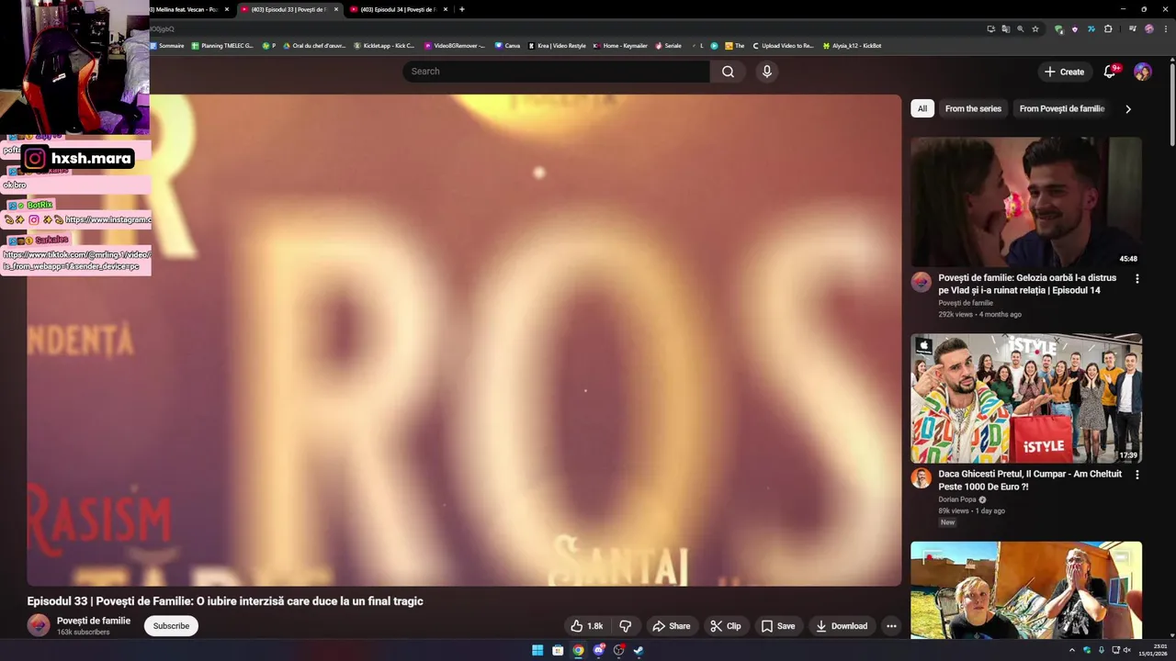Download the video
The width and height of the screenshot is (1176, 661).
click(x=842, y=626)
